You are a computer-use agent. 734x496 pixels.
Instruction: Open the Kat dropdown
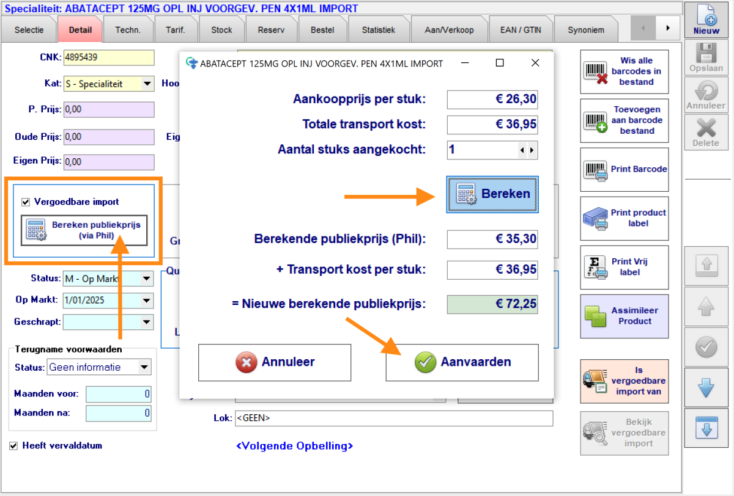pyautogui.click(x=147, y=84)
